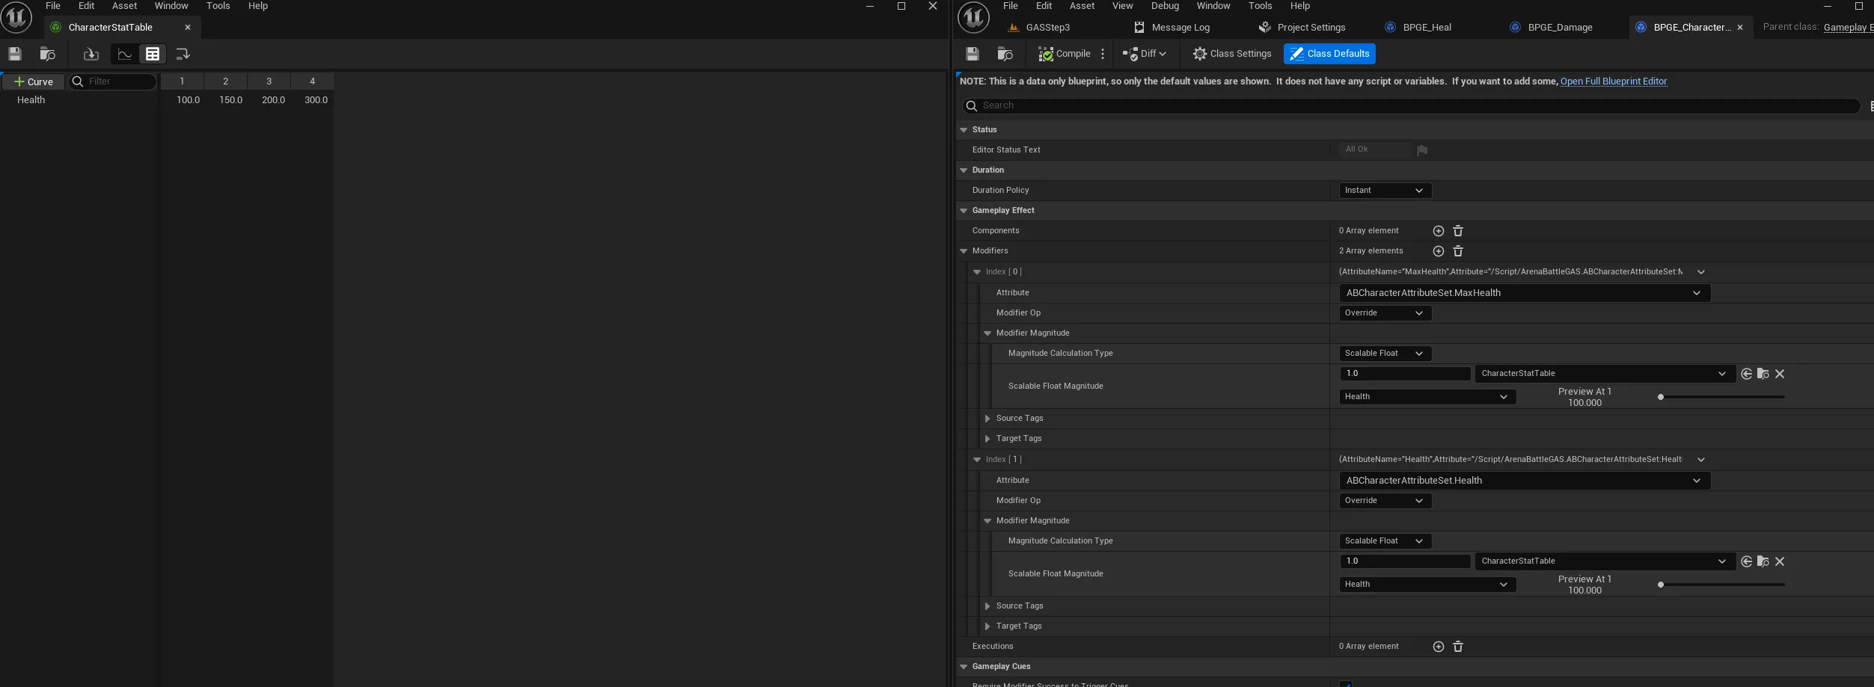Viewport: 1874px width, 687px height.
Task: Save the BPGE_Character blueprint
Action: [x=973, y=54]
